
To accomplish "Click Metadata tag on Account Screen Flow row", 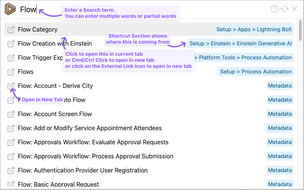I will point(280,114).
